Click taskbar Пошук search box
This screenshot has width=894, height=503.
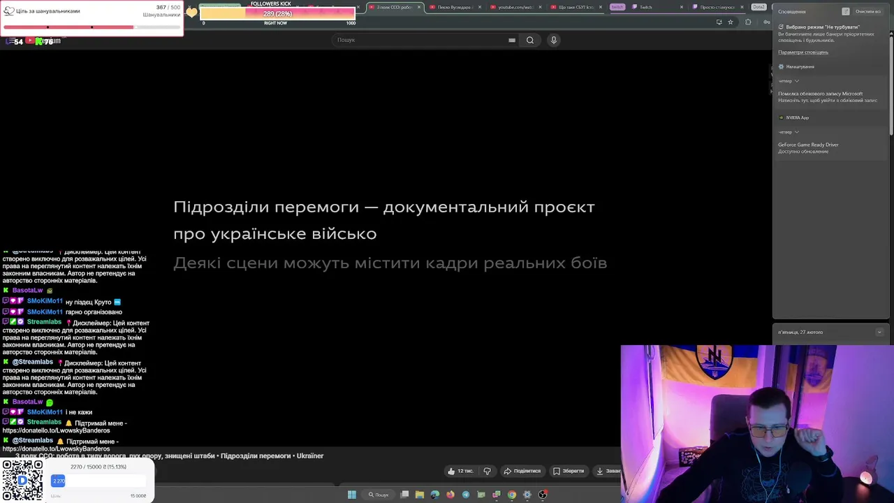(x=379, y=495)
